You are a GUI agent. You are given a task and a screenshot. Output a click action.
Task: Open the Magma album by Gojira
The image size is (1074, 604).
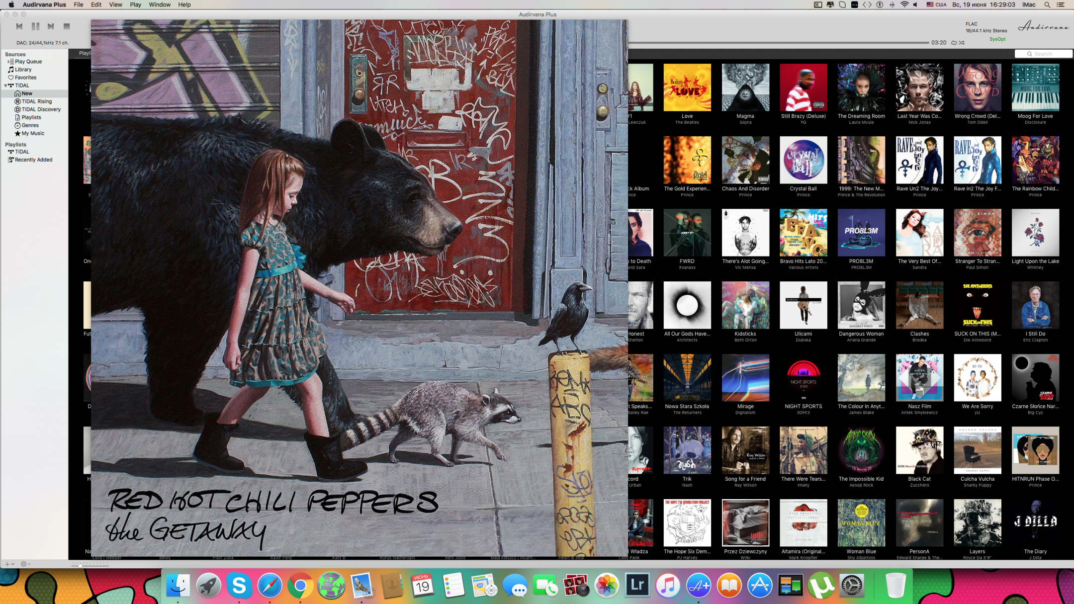(x=745, y=87)
